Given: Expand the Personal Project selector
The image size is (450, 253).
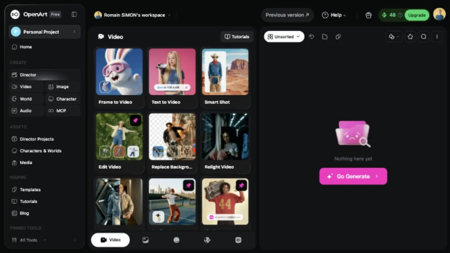Looking at the screenshot, I should coord(45,32).
